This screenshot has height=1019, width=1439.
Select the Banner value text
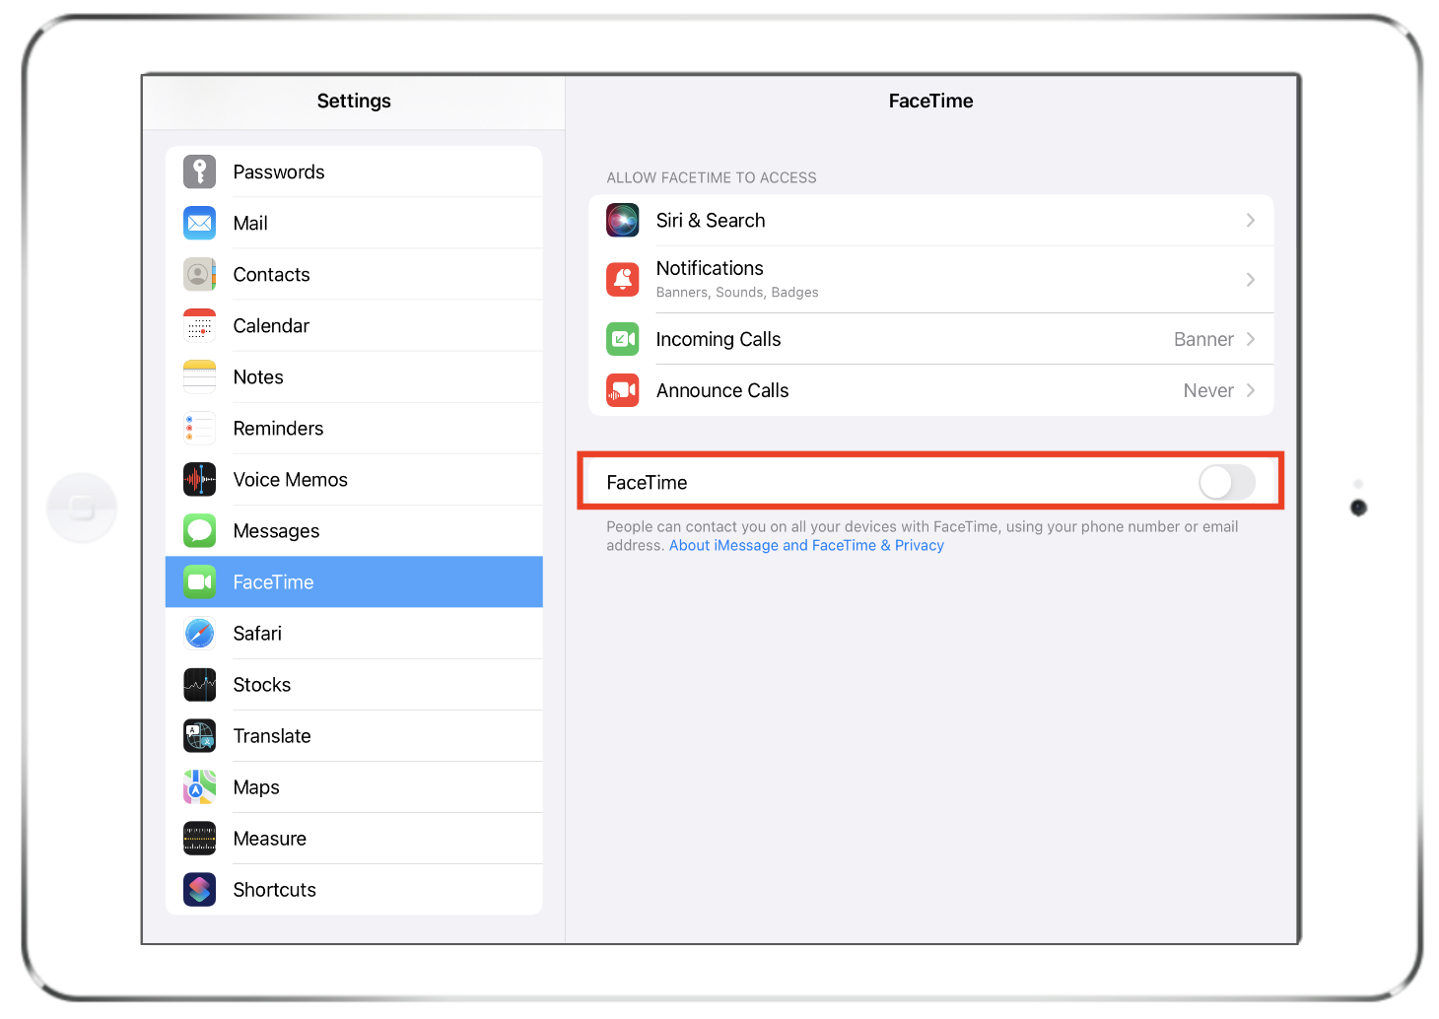(1203, 339)
